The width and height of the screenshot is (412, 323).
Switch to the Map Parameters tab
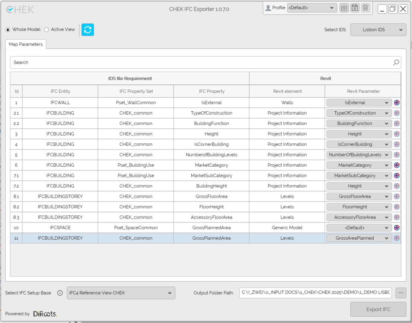(x=26, y=44)
